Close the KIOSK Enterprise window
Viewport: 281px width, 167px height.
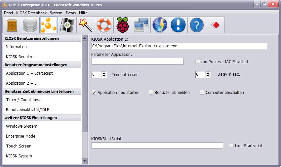point(273,4)
